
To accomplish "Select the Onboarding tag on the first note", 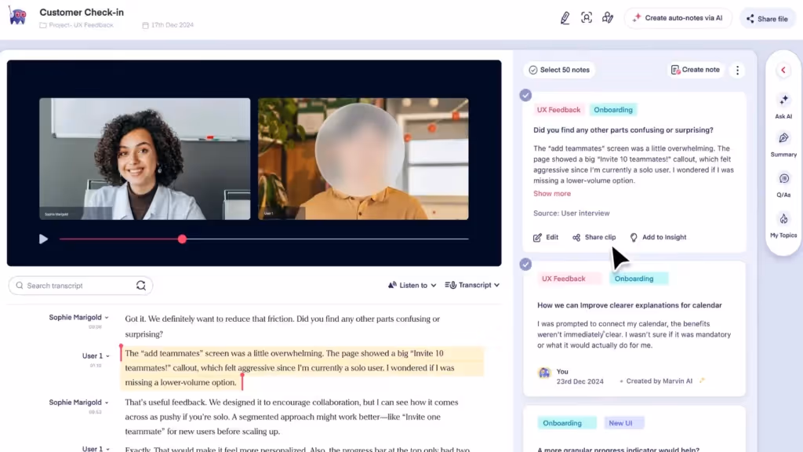I will click(x=613, y=109).
